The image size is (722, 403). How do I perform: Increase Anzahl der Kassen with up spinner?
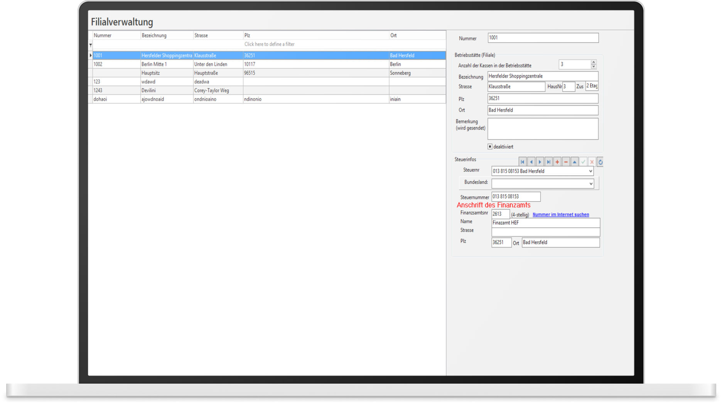[x=594, y=62]
